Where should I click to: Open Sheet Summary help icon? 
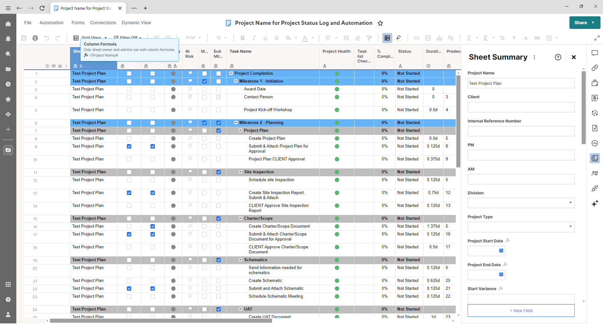coord(558,57)
